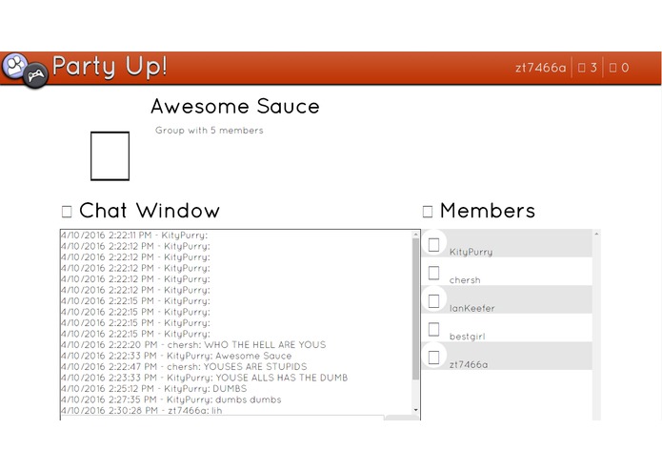Viewport: 662px width, 471px height.
Task: Click the 2:25:12 PM DUMBS message
Action: [153, 389]
